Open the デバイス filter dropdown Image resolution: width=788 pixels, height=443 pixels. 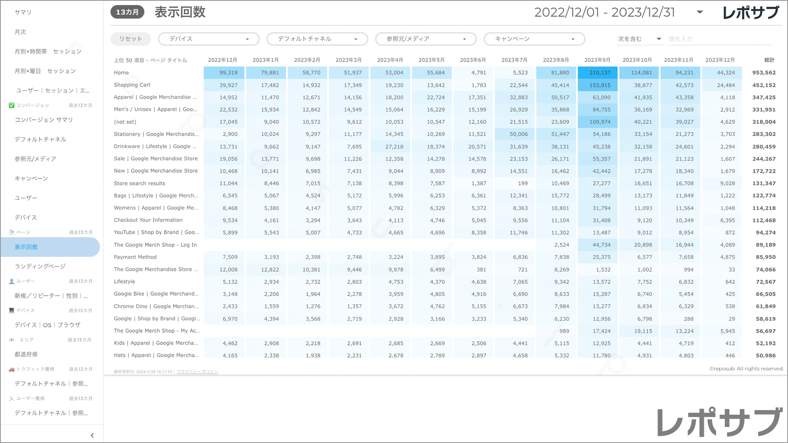pyautogui.click(x=208, y=39)
